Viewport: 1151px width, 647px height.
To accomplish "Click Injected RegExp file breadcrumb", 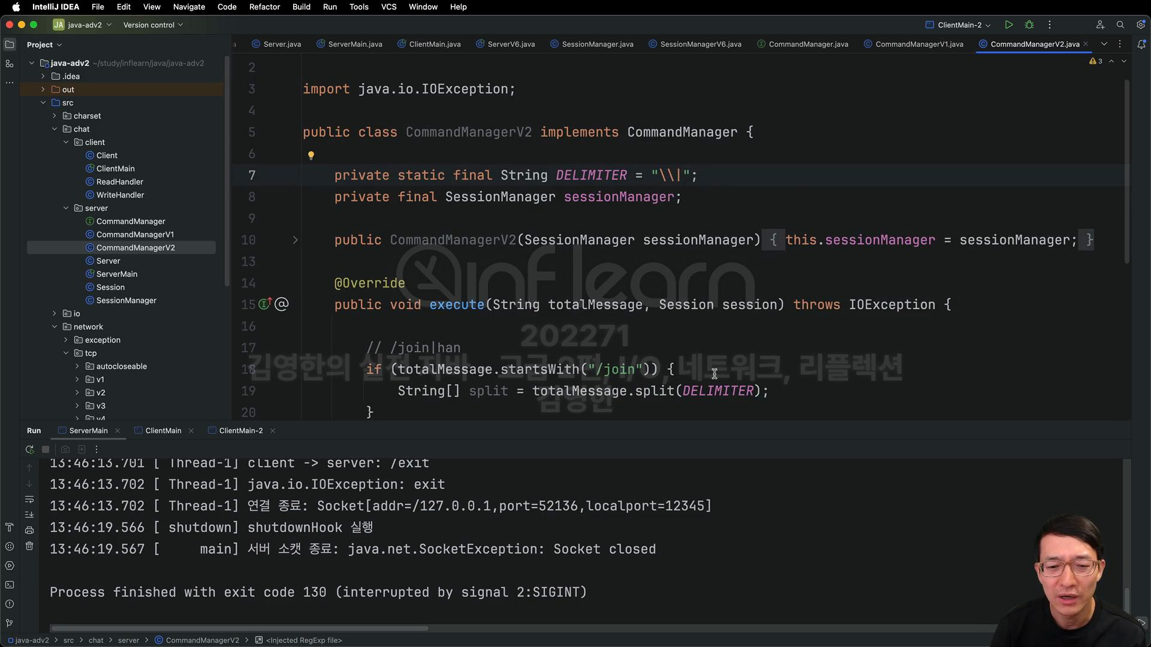I will point(299,640).
